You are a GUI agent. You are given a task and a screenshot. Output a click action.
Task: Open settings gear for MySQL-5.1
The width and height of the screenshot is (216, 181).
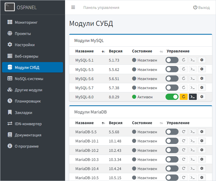(x=202, y=60)
